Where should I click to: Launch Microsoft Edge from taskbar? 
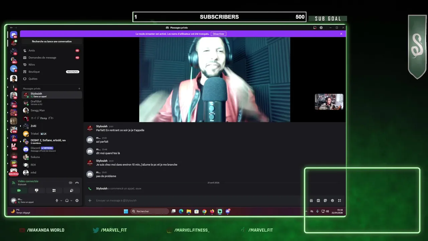(x=181, y=211)
